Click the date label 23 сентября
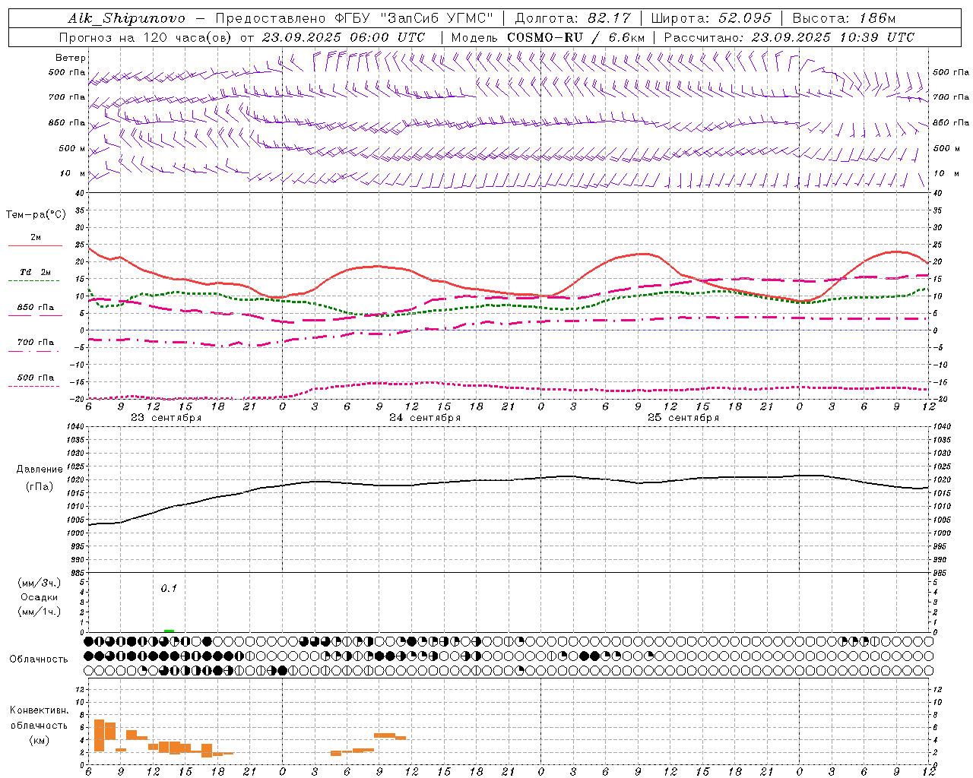Viewport: 973px width, 778px height. (x=166, y=418)
